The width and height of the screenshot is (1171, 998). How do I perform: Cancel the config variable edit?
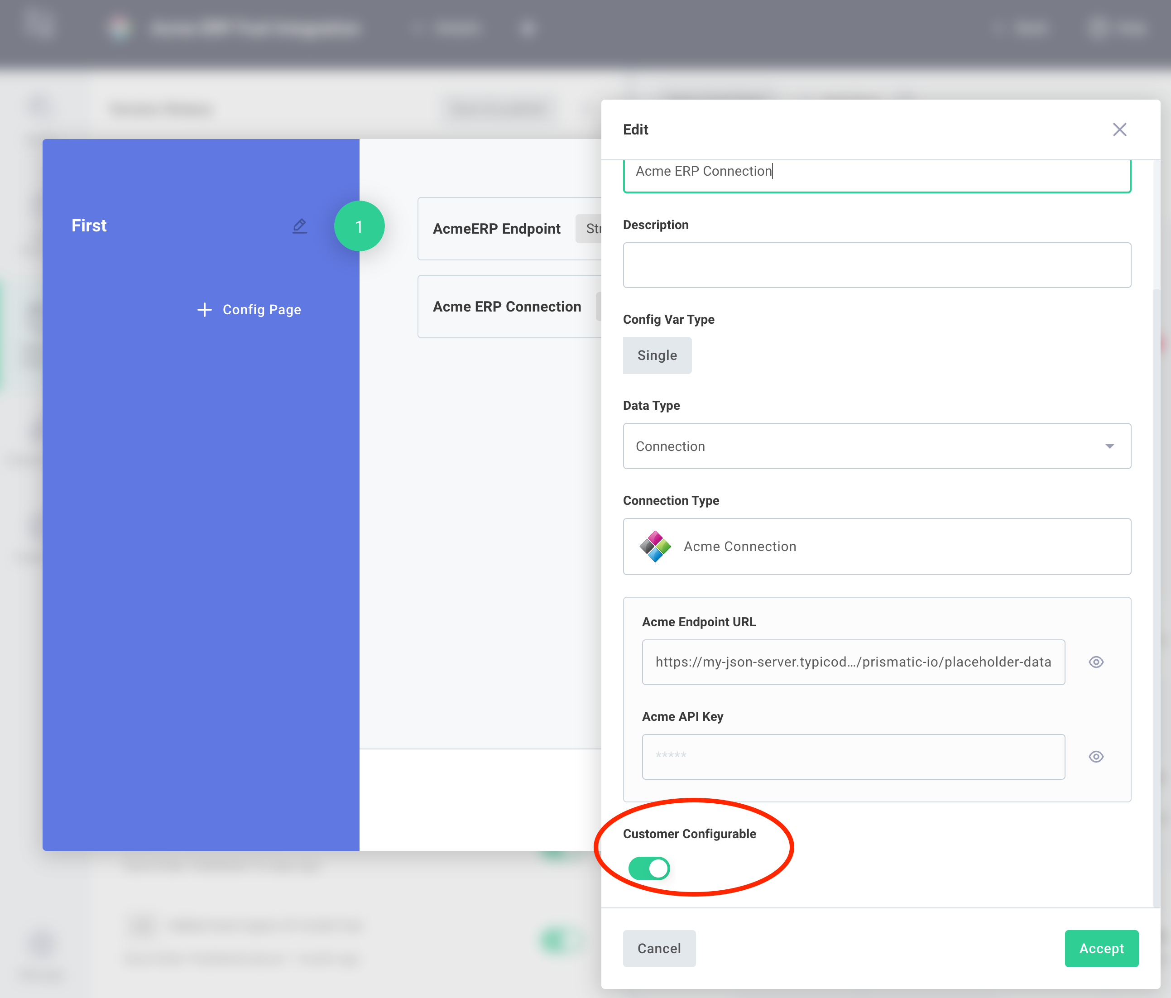(659, 948)
